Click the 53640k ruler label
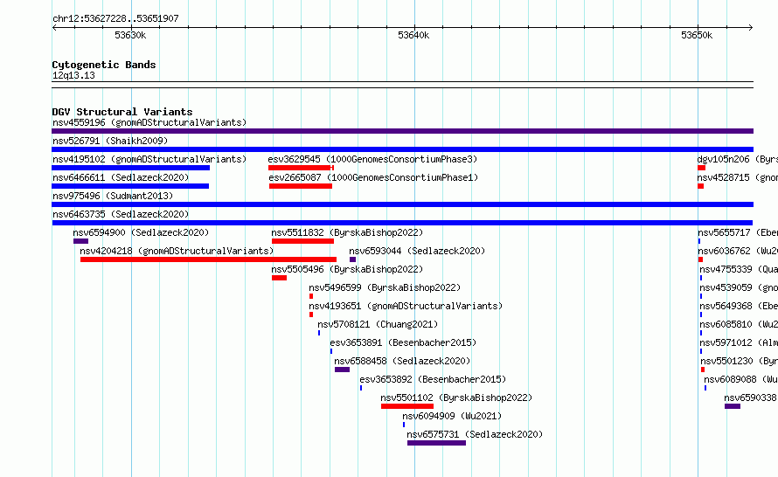The height and width of the screenshot is (477, 778). click(413, 35)
